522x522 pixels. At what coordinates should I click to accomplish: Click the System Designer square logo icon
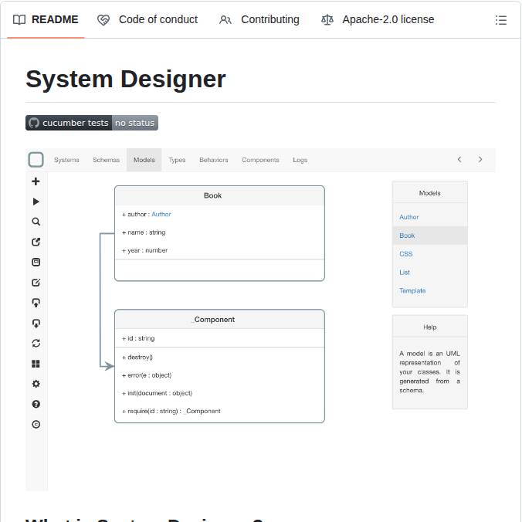coord(36,160)
